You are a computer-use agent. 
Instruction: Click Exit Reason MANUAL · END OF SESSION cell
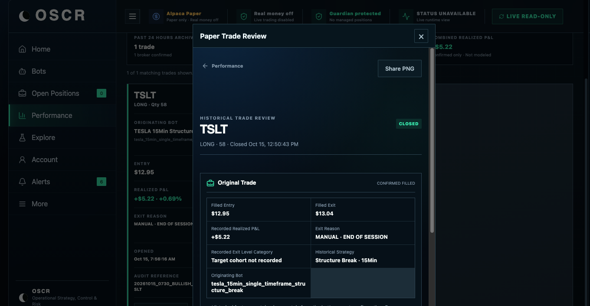click(x=363, y=233)
